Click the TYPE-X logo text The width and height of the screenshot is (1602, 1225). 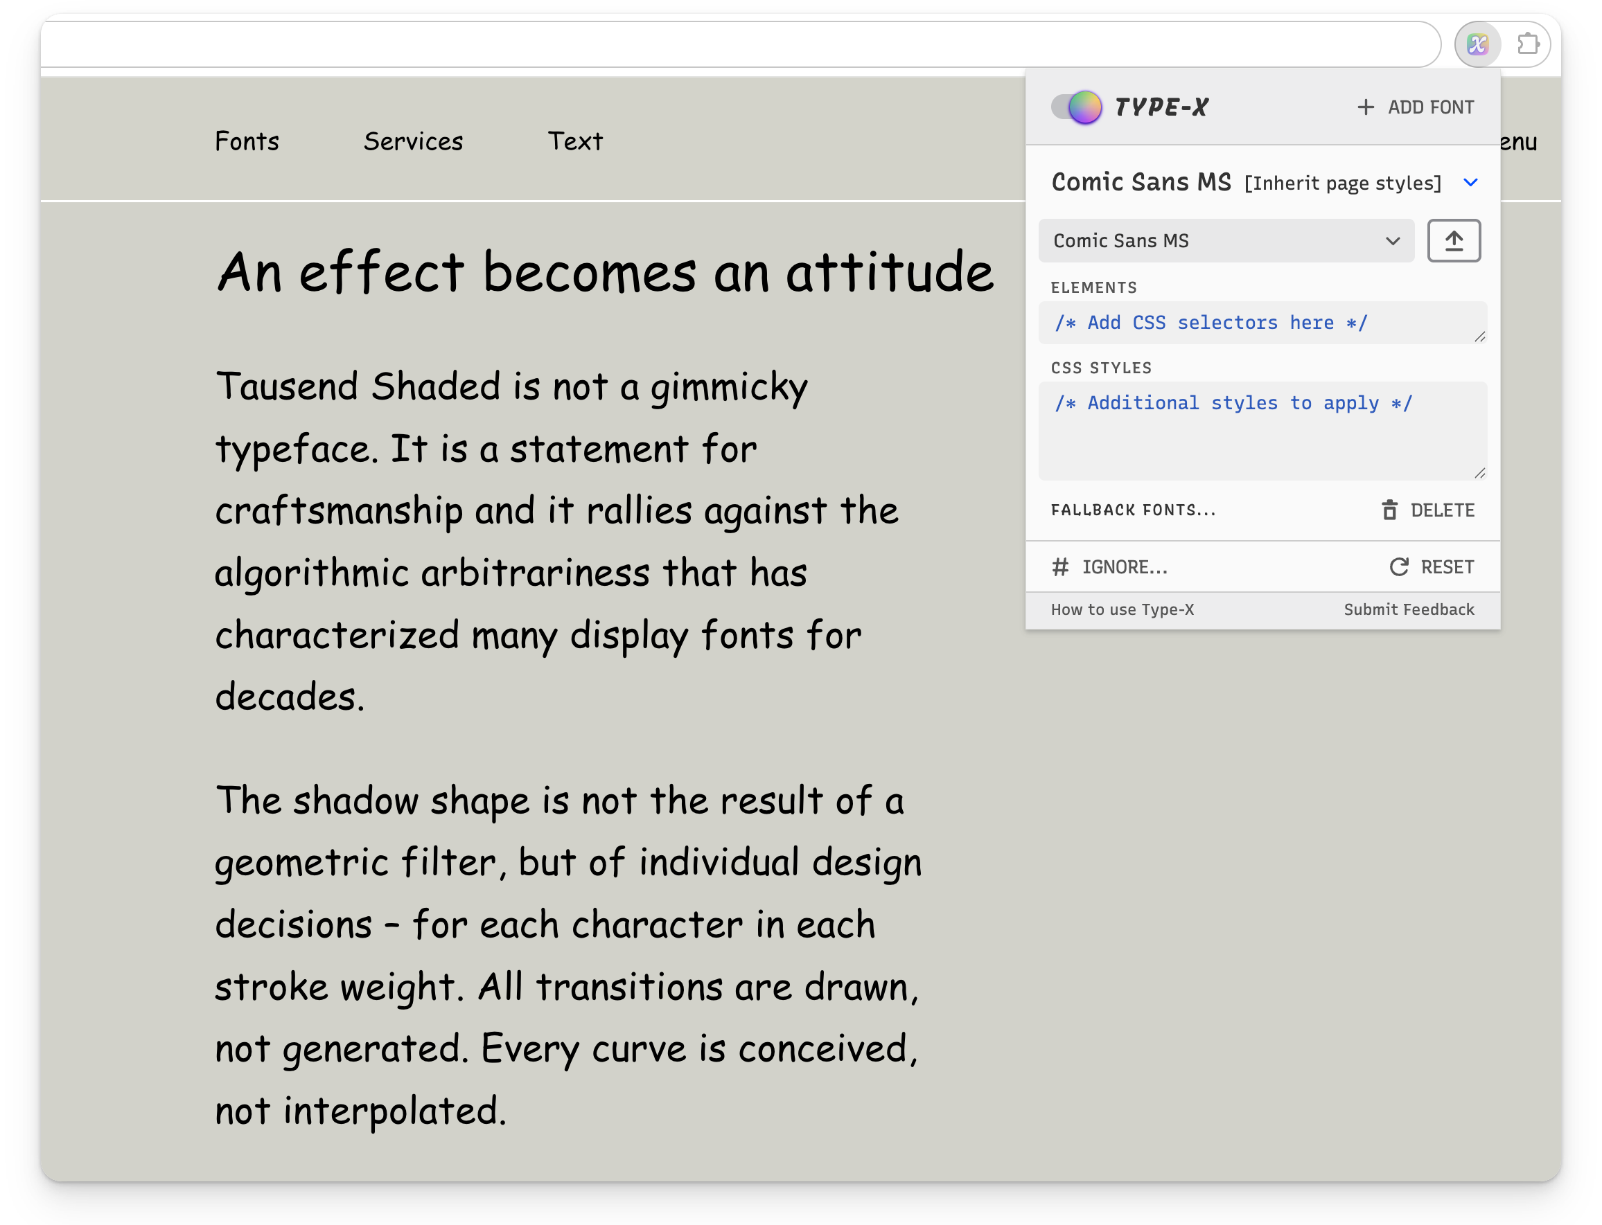coord(1161,107)
